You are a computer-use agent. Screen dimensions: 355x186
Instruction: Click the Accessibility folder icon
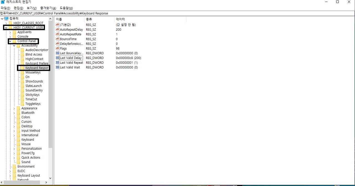(x=18, y=45)
